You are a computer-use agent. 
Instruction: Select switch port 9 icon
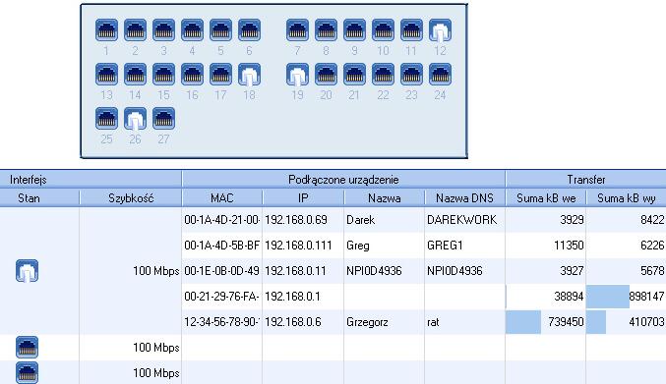tap(354, 30)
